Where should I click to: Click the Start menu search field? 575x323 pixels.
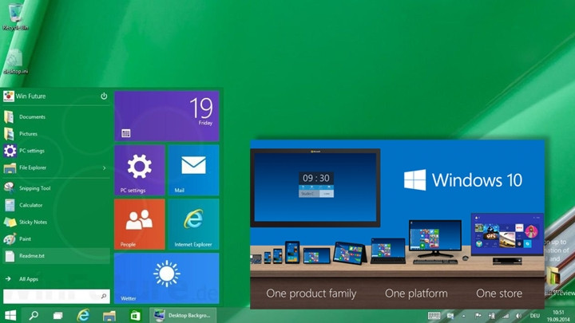coord(57,296)
